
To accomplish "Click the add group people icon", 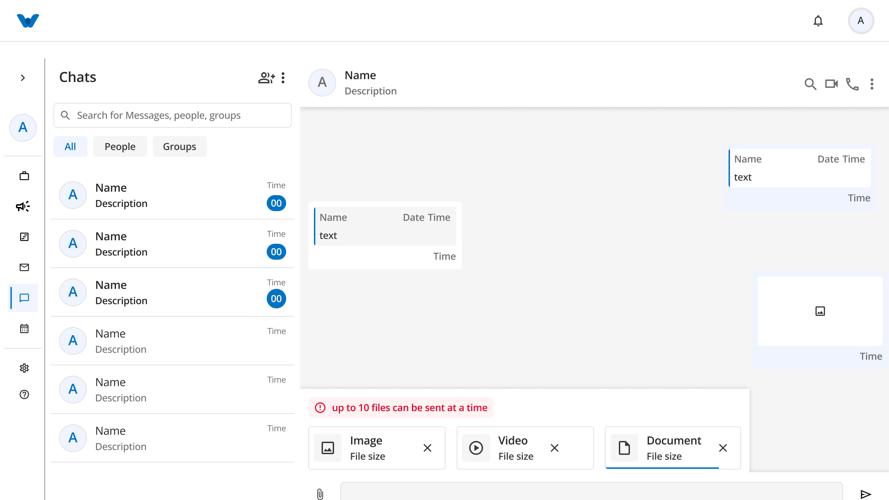I will click(266, 78).
